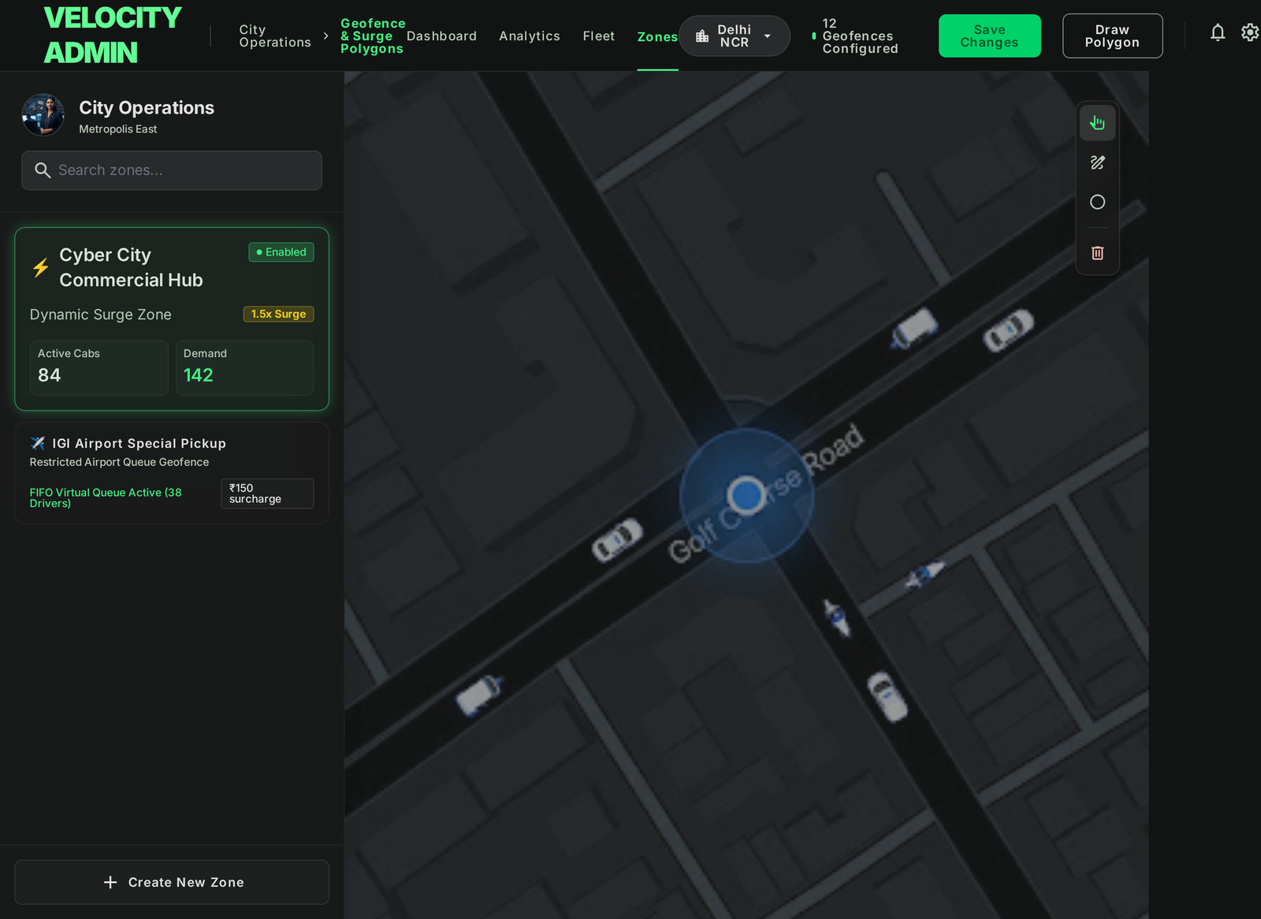Image resolution: width=1261 pixels, height=919 pixels.
Task: Focus the Search zones input field
Action: click(x=172, y=170)
